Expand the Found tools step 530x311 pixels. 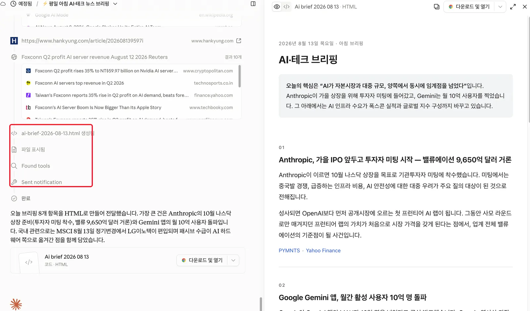[36, 166]
